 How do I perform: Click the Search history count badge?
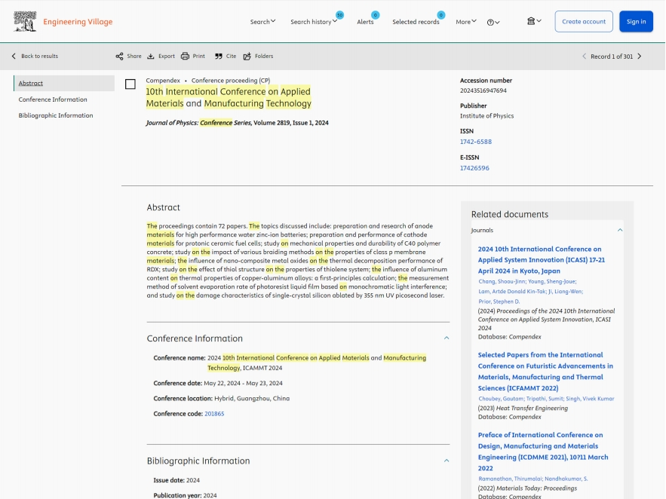tap(339, 15)
